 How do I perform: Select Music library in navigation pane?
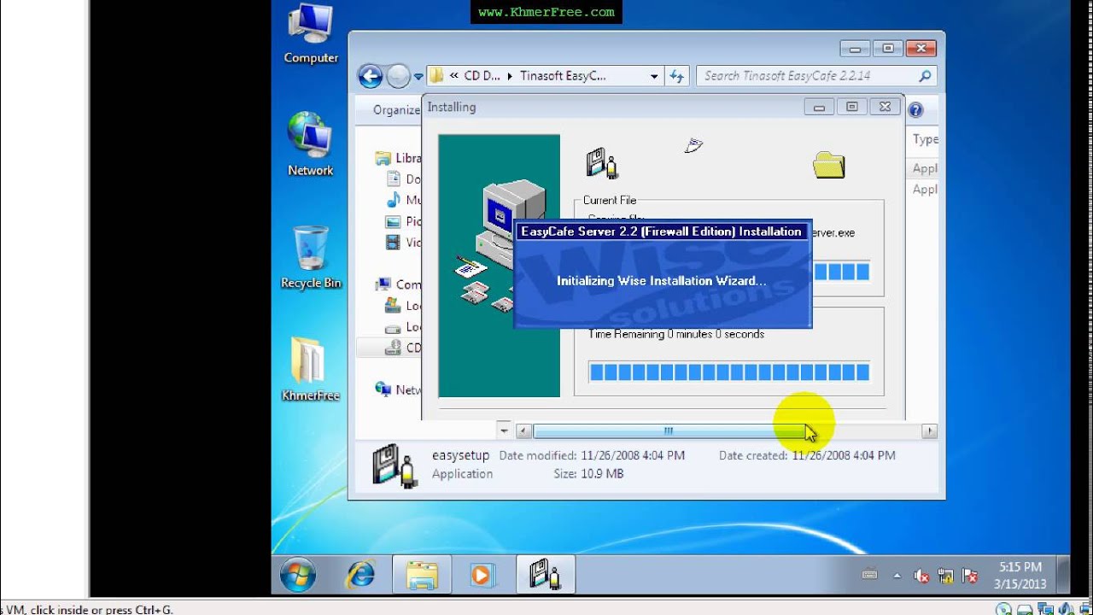point(404,200)
